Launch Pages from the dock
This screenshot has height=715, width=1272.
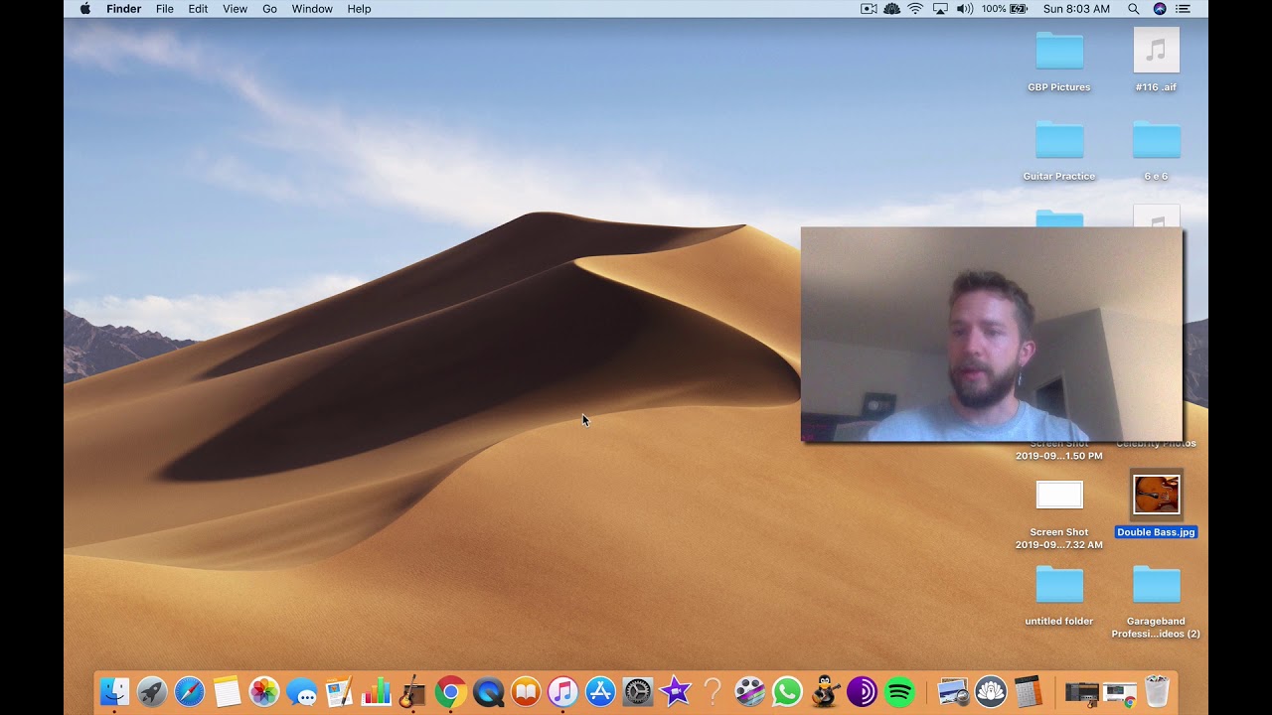pos(339,691)
